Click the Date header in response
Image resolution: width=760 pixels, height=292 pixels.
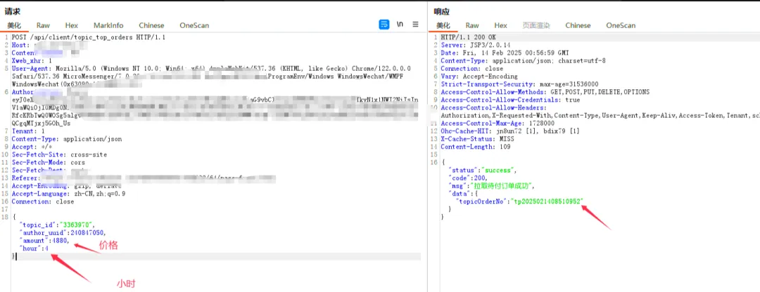click(505, 53)
